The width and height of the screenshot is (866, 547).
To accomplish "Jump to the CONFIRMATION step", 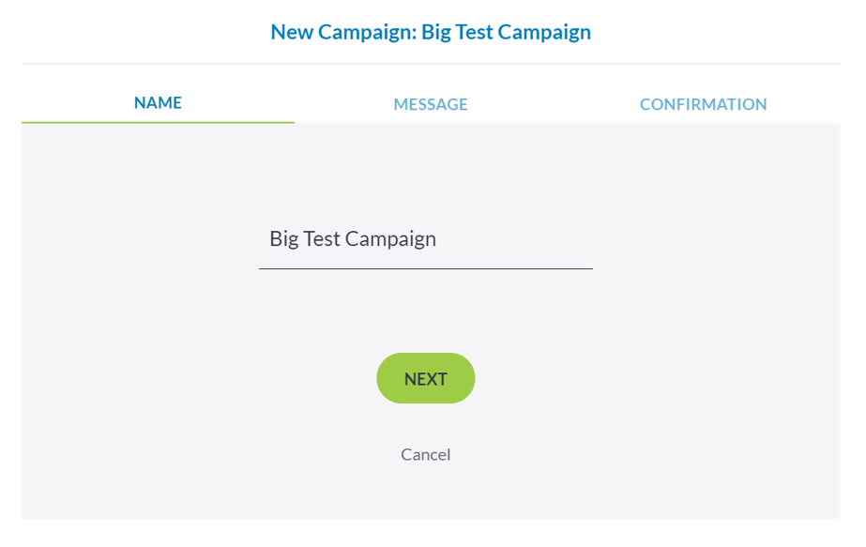I will tap(703, 103).
